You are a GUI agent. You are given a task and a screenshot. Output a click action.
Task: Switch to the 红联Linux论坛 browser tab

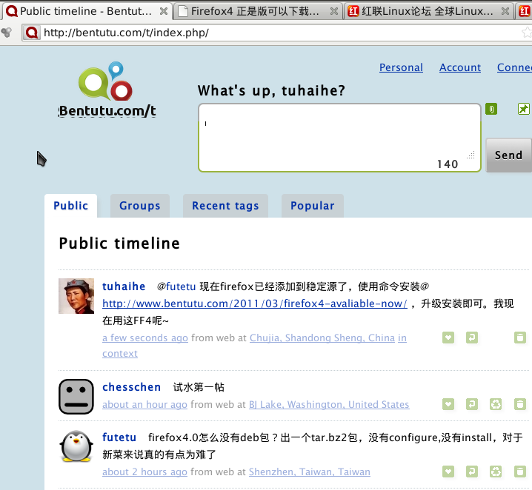tap(428, 11)
